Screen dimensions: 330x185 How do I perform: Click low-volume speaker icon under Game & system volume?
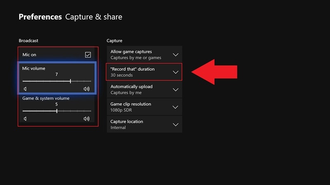tap(25, 119)
